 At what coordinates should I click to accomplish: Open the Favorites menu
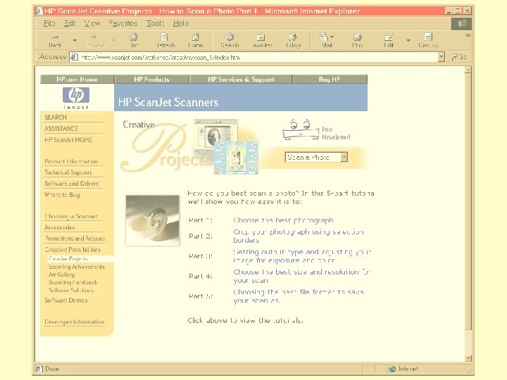coord(123,24)
